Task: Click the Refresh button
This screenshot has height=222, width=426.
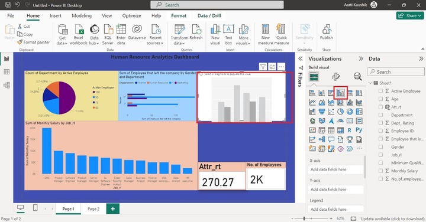Action: click(x=196, y=32)
